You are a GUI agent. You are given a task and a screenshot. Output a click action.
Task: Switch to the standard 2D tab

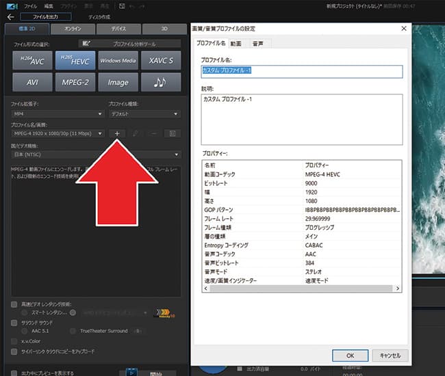pos(27,29)
